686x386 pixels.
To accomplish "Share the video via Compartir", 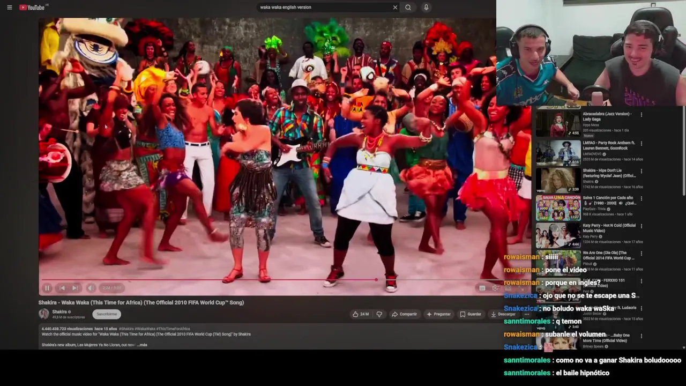I will pyautogui.click(x=404, y=314).
